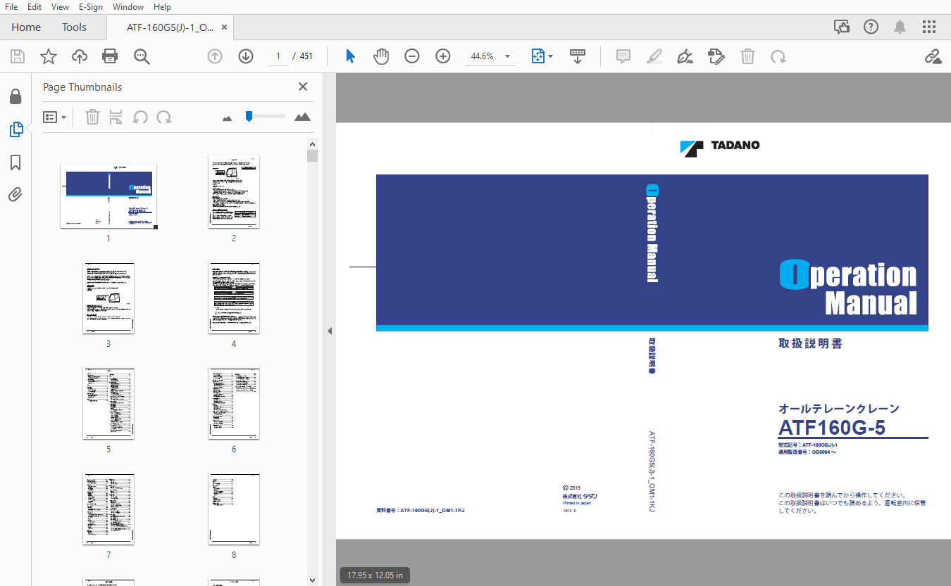Collapse the navigation pane arrow

click(x=330, y=331)
